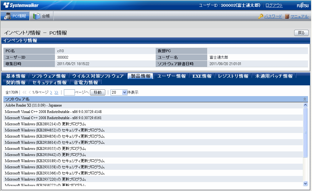Screen dimensions: 312x191
Task: Select the KB2937220 row
Action: (153, 179)
